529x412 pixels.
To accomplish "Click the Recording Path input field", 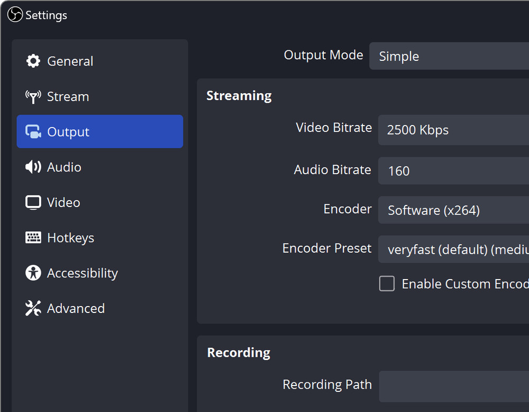I will click(455, 387).
